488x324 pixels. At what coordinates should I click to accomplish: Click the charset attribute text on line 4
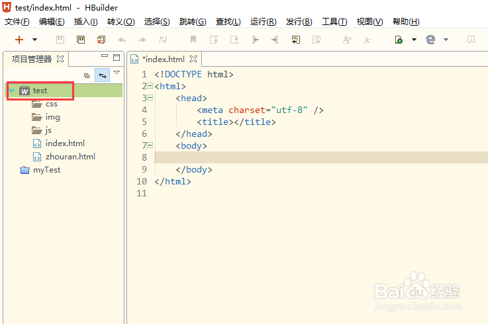point(247,110)
